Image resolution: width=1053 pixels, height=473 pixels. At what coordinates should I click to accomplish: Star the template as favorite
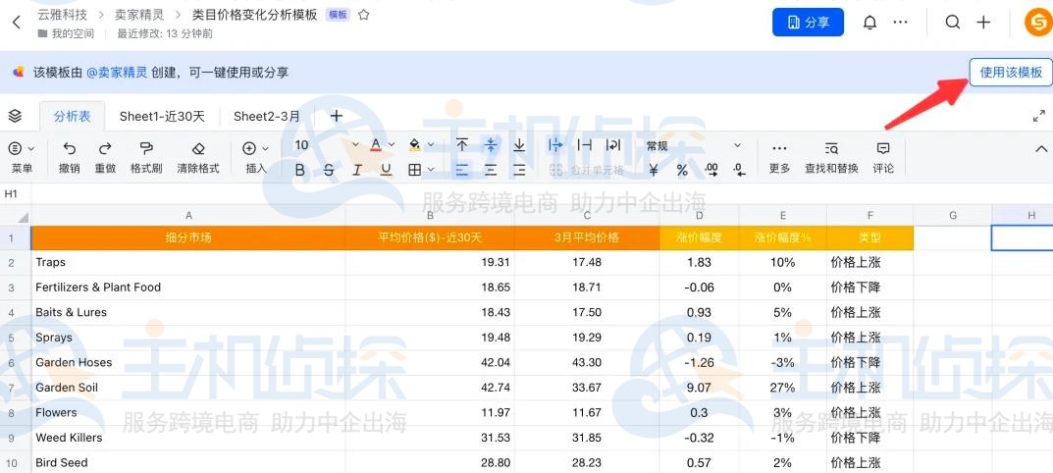(x=364, y=14)
